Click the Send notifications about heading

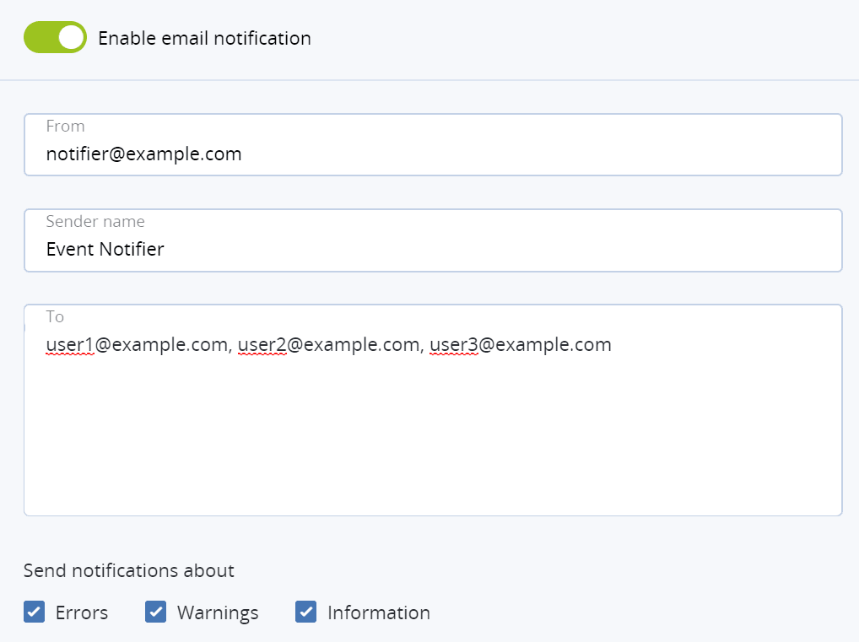pyautogui.click(x=128, y=570)
